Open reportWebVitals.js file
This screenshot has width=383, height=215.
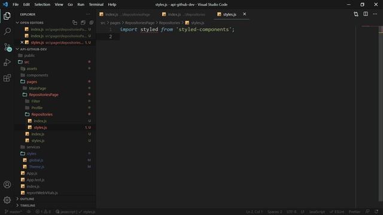pyautogui.click(x=42, y=193)
